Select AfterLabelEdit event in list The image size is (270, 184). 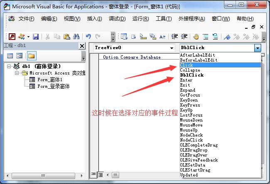pyautogui.click(x=220, y=55)
